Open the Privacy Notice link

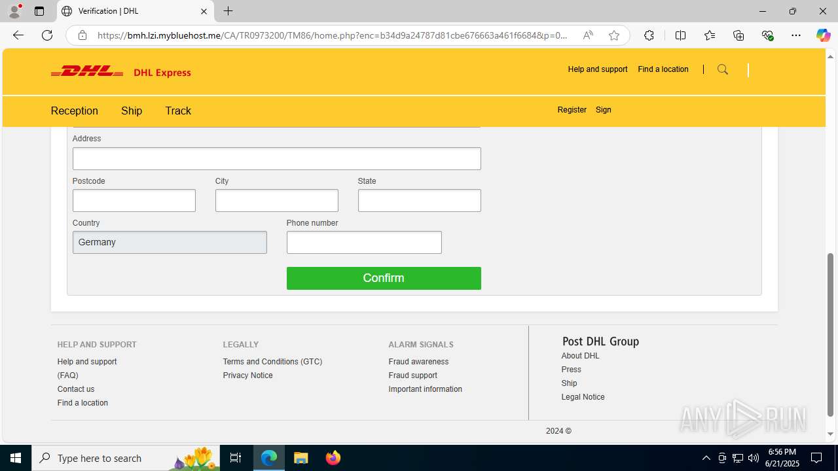(247, 375)
